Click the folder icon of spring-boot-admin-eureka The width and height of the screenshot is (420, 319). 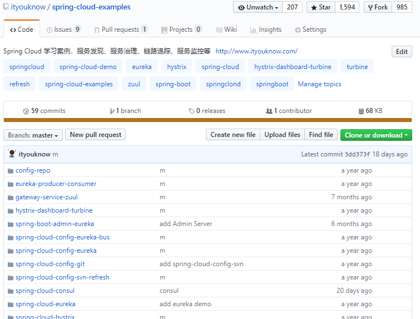coord(11,224)
